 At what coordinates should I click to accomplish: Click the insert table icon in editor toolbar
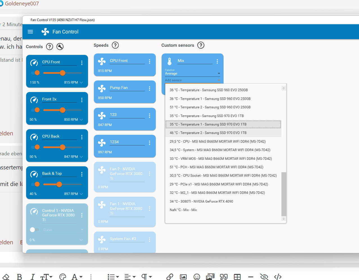pos(237,277)
